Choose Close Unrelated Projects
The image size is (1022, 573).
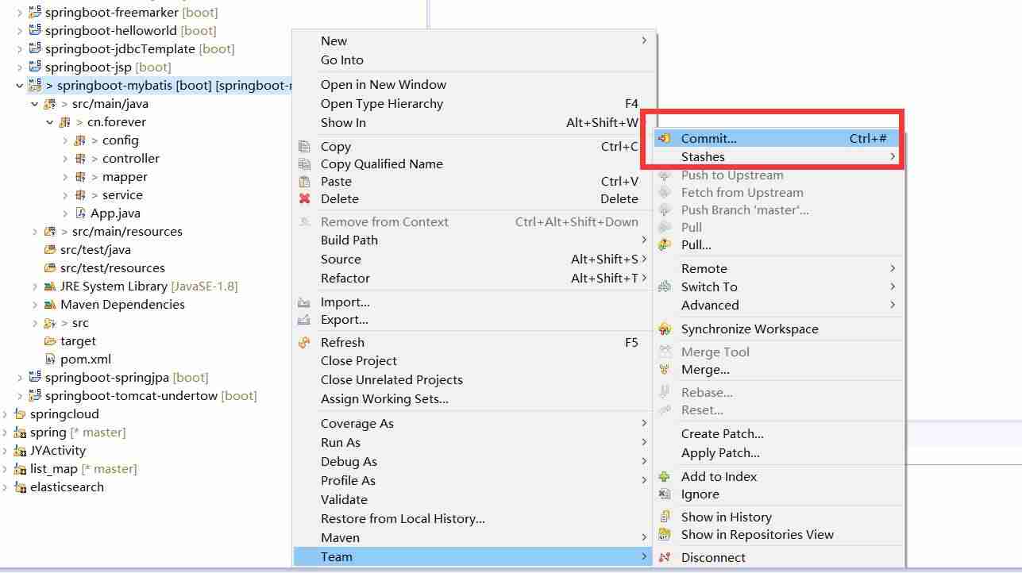pyautogui.click(x=474, y=380)
